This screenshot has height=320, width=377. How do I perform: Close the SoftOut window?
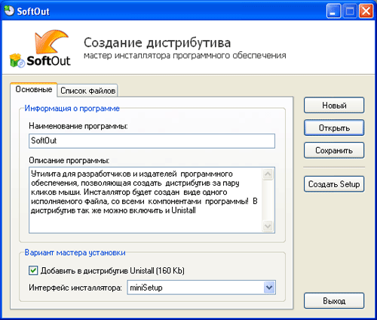366,11
